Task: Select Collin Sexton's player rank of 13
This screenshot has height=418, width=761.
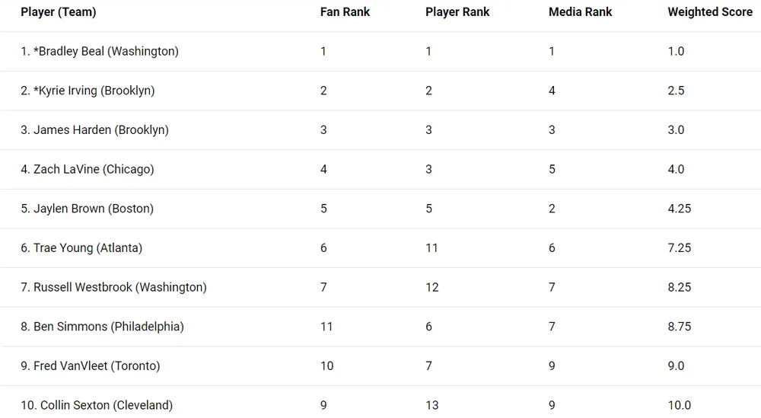Action: (431, 405)
